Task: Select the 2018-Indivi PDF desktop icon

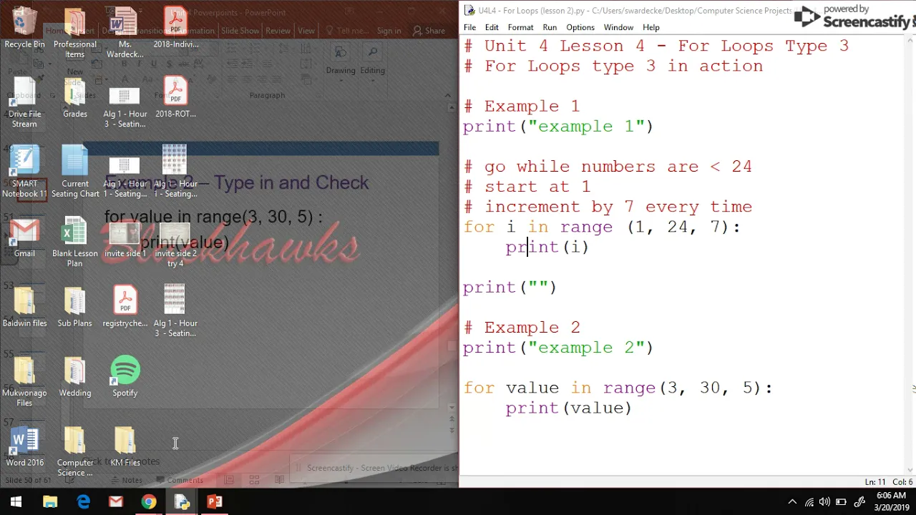Action: (x=175, y=29)
